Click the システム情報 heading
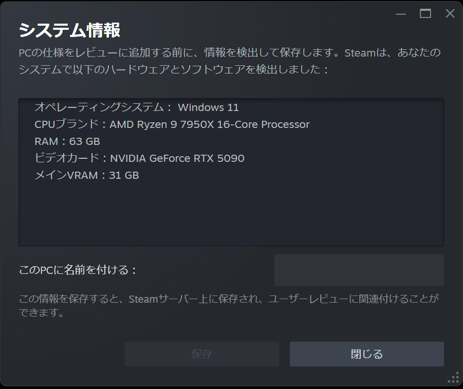Viewport: 463px width, 389px height. click(x=69, y=30)
